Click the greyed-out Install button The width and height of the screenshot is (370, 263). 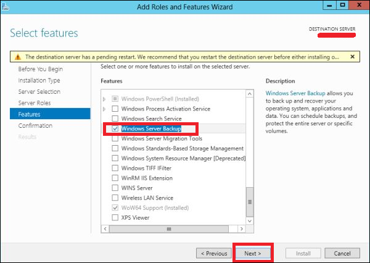303,254
